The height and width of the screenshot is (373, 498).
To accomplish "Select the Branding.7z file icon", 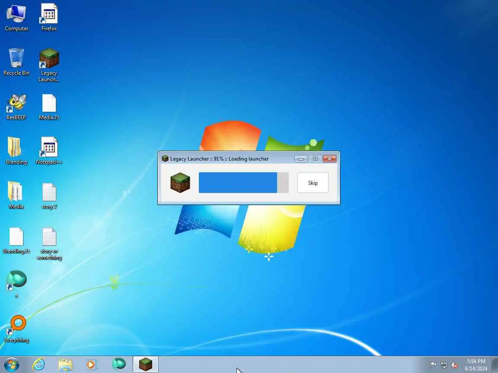I will pos(16,240).
